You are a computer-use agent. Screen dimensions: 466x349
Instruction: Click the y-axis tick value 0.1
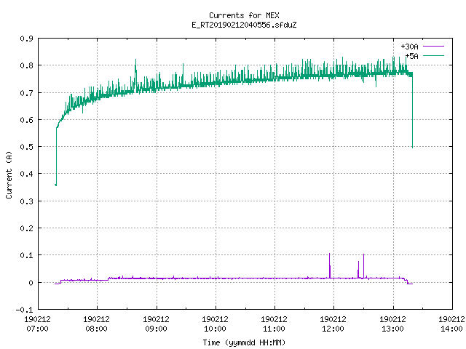pyautogui.click(x=26, y=255)
